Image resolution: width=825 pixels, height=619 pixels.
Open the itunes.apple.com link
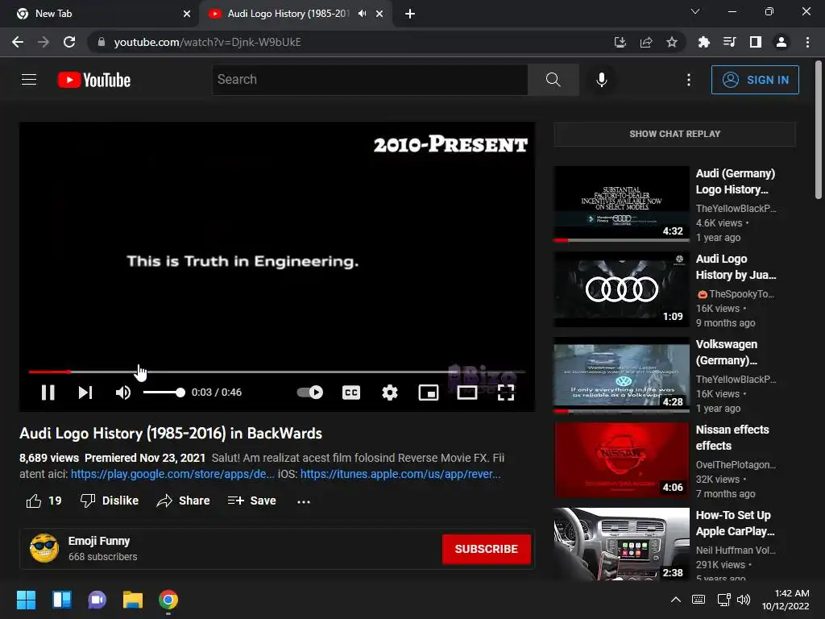pos(400,474)
